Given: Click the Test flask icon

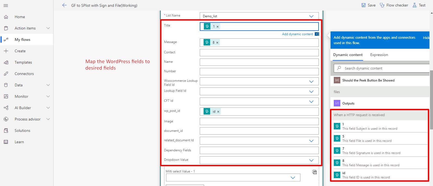Looking at the screenshot, I should coord(415,5).
